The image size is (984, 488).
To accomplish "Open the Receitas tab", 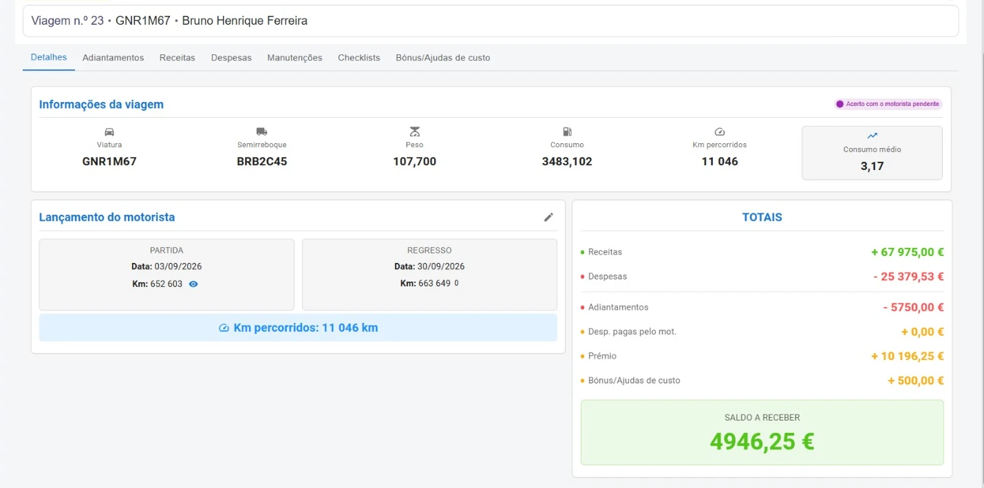I will (178, 58).
